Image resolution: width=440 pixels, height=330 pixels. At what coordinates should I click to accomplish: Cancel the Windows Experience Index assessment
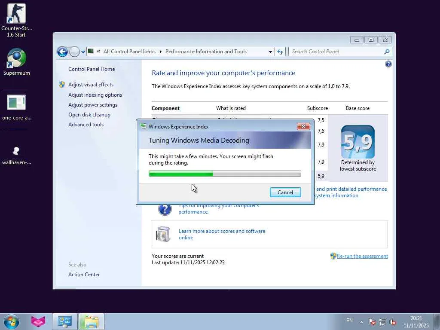pos(285,192)
